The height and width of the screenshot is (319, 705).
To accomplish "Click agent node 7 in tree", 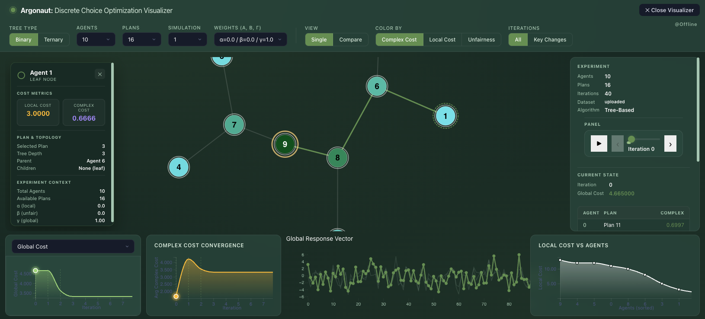I will point(234,124).
